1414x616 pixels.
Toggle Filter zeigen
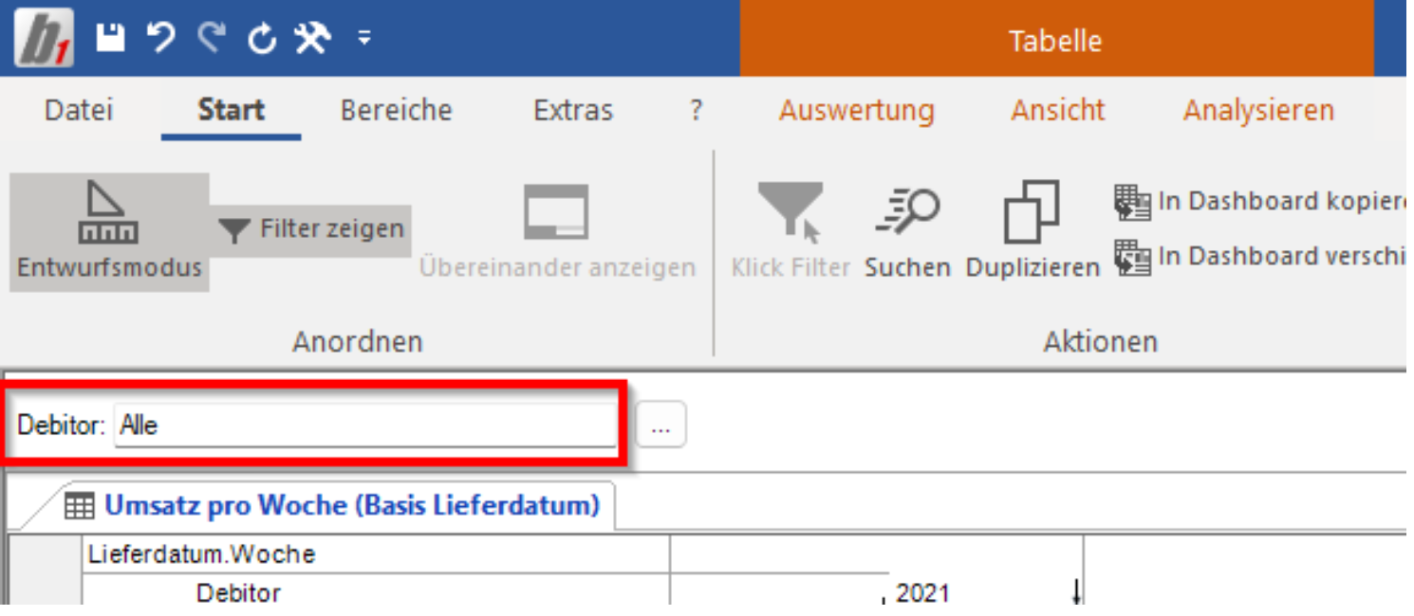click(310, 229)
